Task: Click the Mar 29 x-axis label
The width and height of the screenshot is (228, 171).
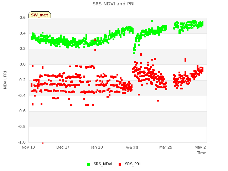Action: pos(166,147)
